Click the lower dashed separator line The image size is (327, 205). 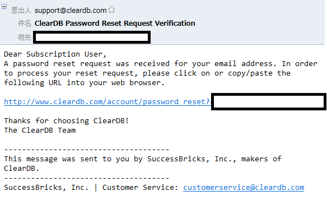click(x=87, y=178)
